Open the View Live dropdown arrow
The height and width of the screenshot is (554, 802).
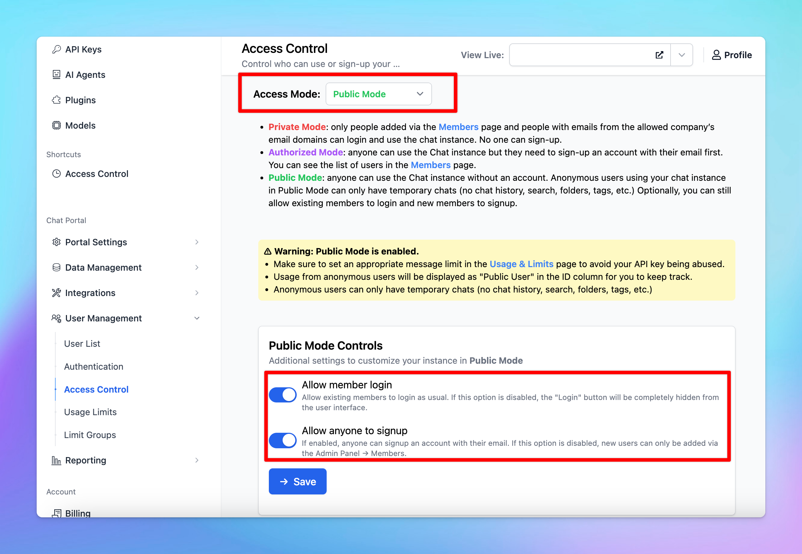click(x=682, y=55)
